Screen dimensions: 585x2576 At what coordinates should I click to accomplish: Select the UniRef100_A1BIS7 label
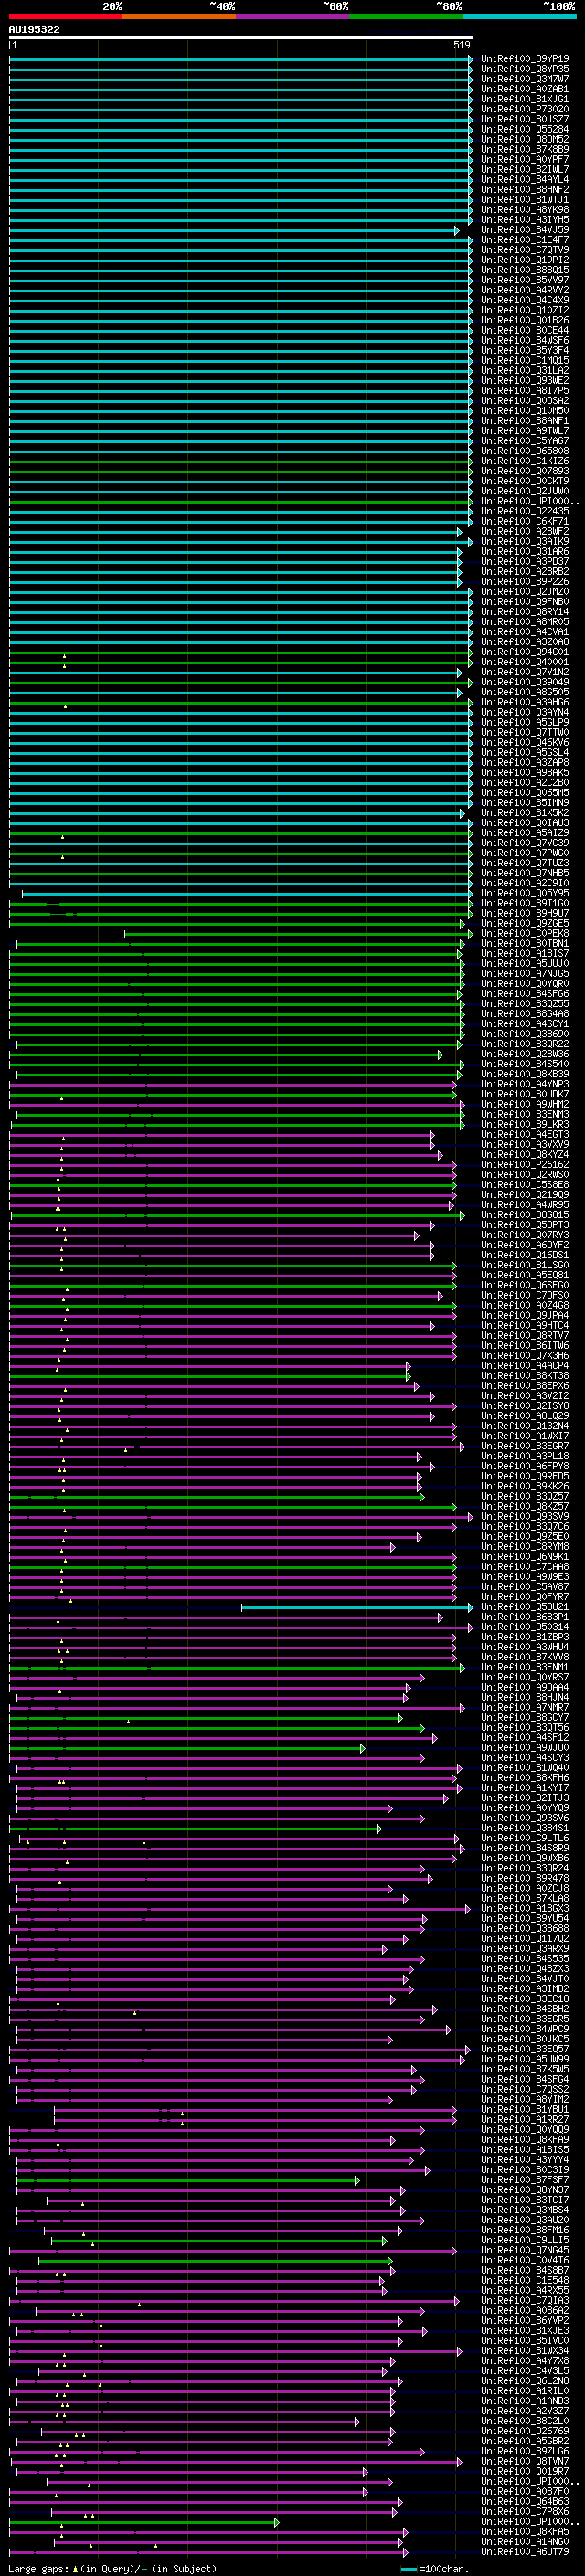525,953
